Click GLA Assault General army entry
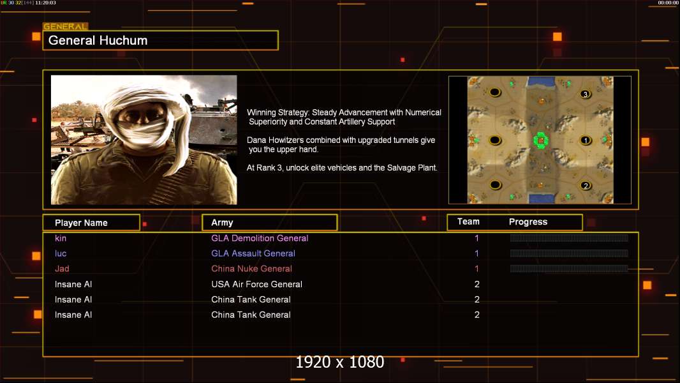The height and width of the screenshot is (383, 680). tap(253, 253)
